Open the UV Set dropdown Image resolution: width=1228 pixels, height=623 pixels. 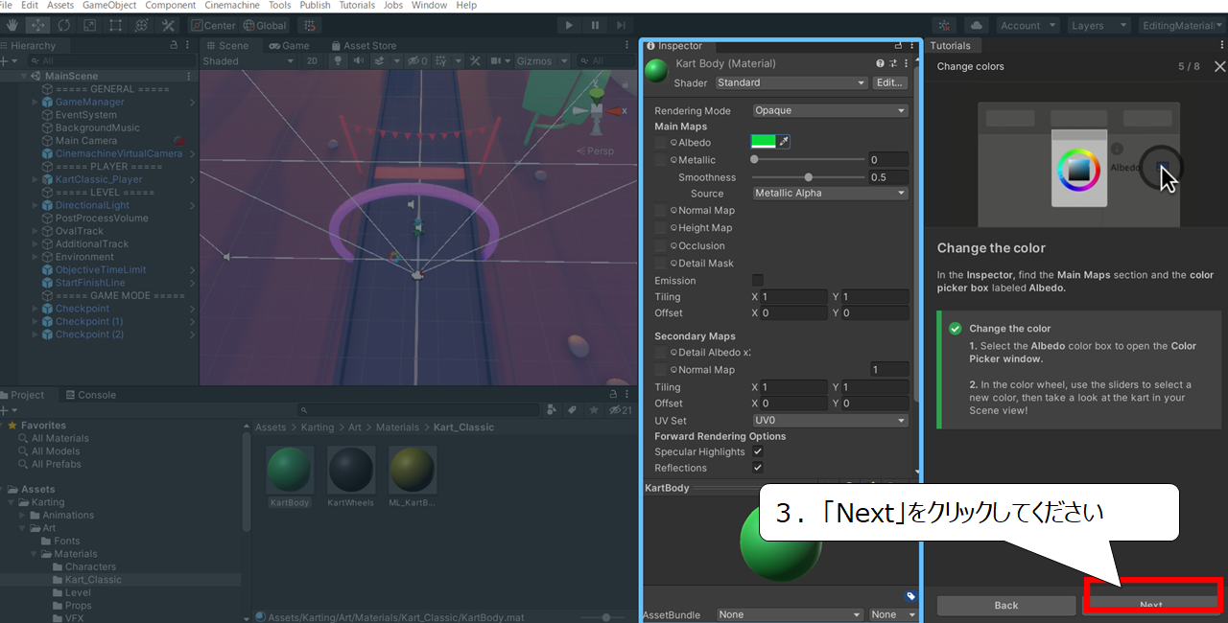[x=830, y=420]
